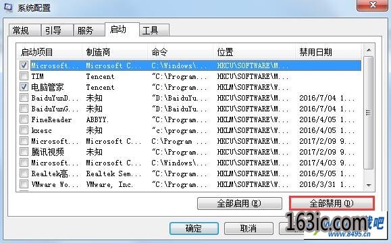The height and width of the screenshot is (243, 391).
Task: Click the startup list scrollbar thumb
Action: pos(369,113)
